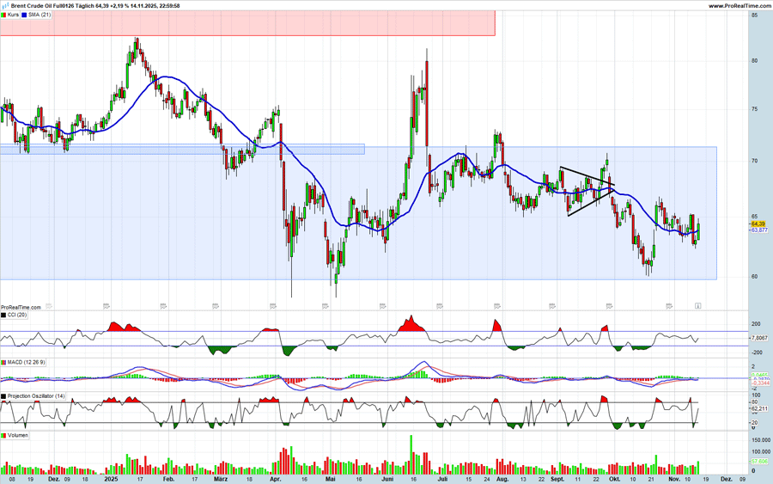Click the chart icon beside Brent Crude Oil title
The height and width of the screenshot is (484, 773).
(x=4, y=6)
